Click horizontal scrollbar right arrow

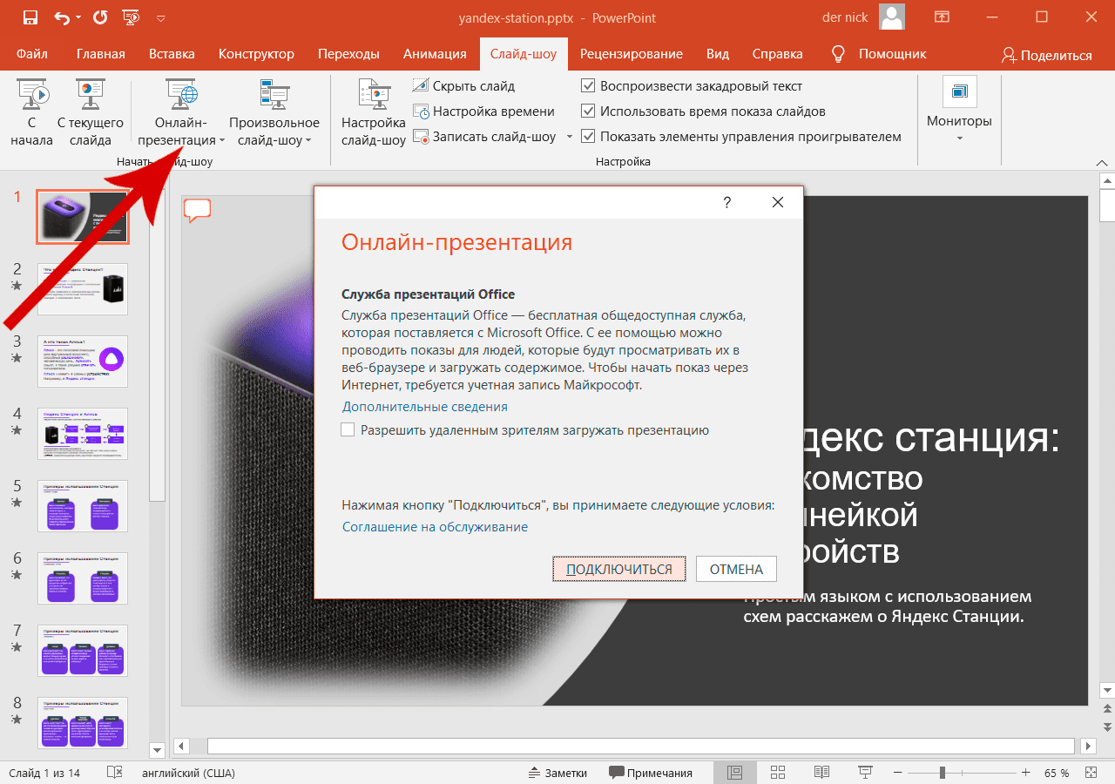point(1087,747)
